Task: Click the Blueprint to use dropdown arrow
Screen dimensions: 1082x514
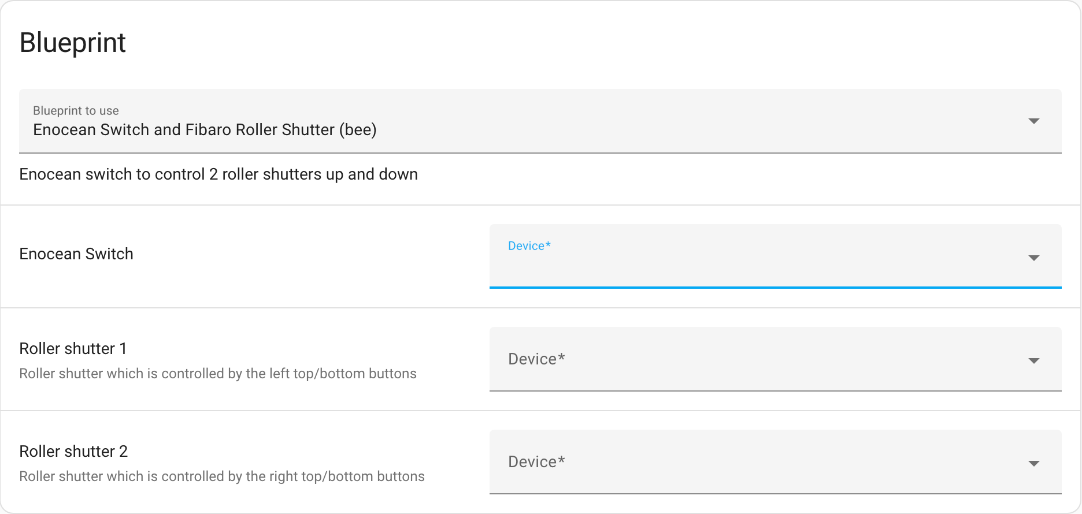Action: pyautogui.click(x=1033, y=121)
